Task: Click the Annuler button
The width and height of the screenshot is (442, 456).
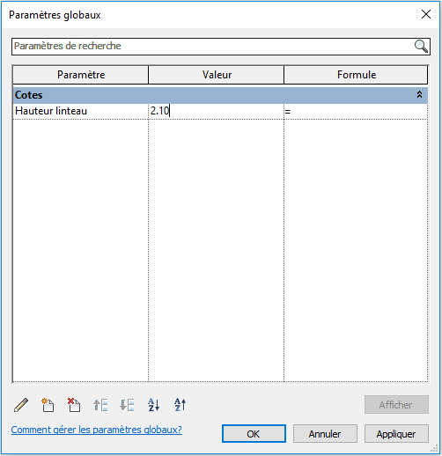Action: [325, 434]
